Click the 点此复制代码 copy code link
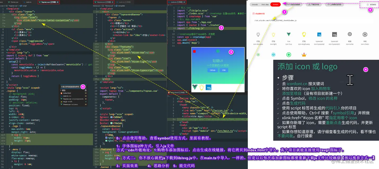 coord(259,13)
